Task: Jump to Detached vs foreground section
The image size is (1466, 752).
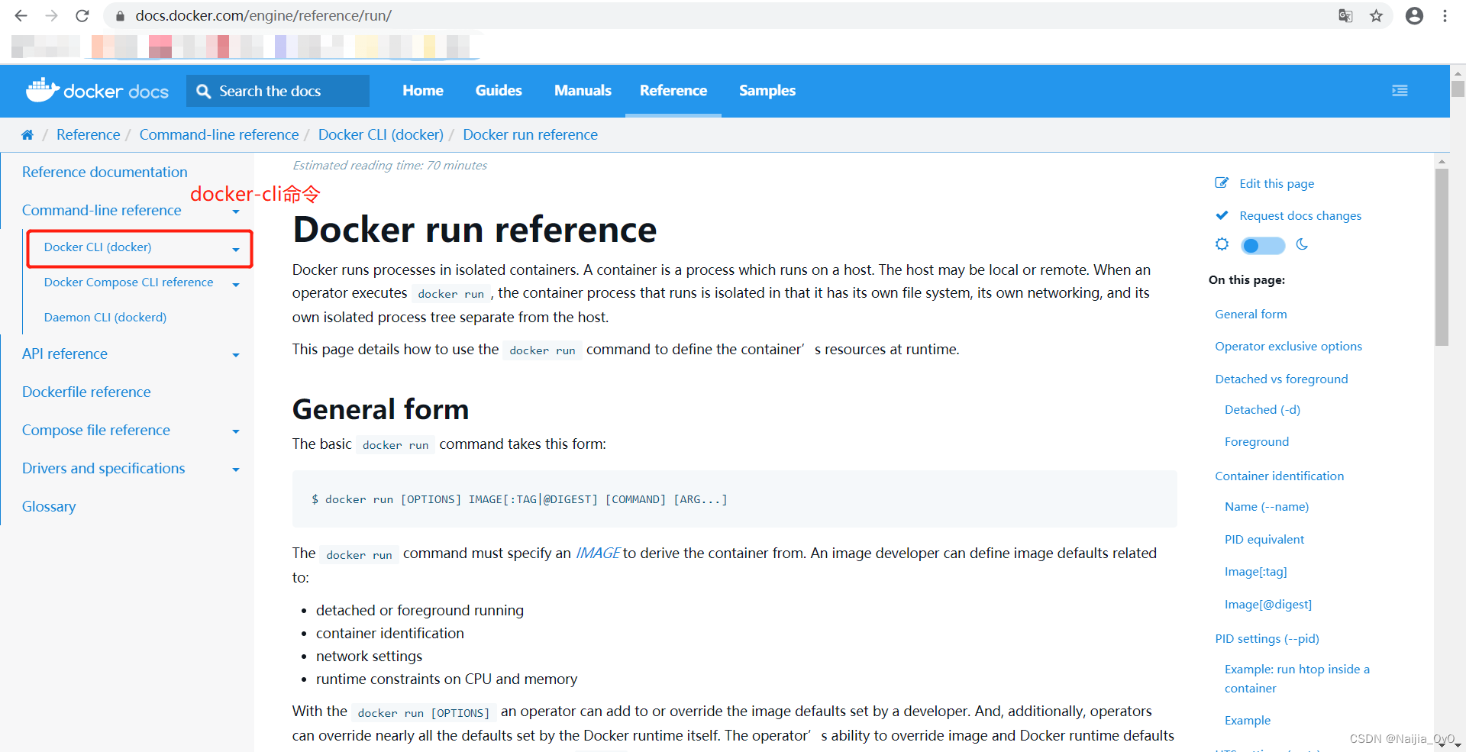Action: pos(1281,379)
